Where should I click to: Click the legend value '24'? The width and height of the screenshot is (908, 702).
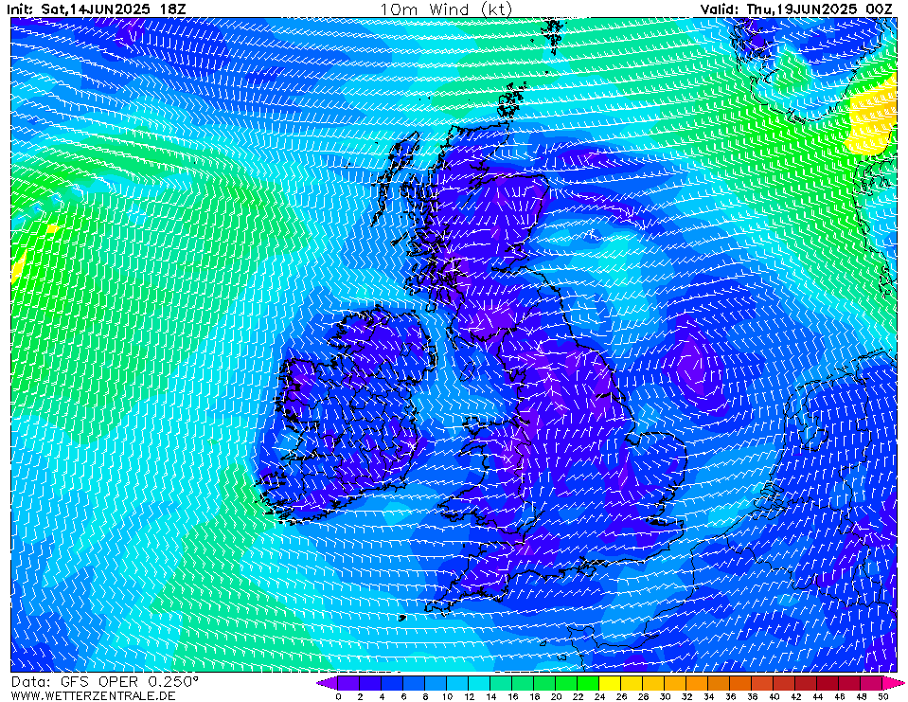600,696
